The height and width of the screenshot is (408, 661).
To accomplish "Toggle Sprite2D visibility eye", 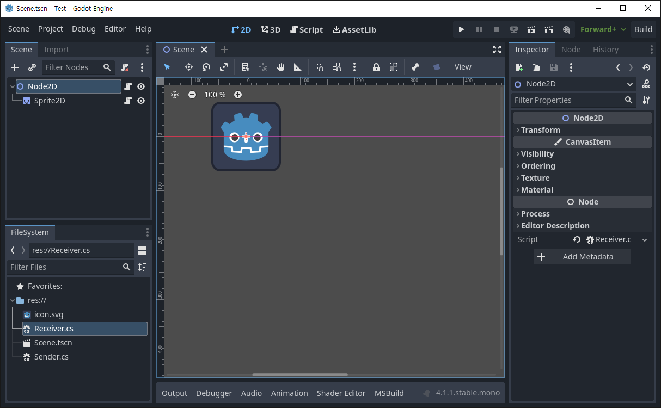I will [141, 101].
